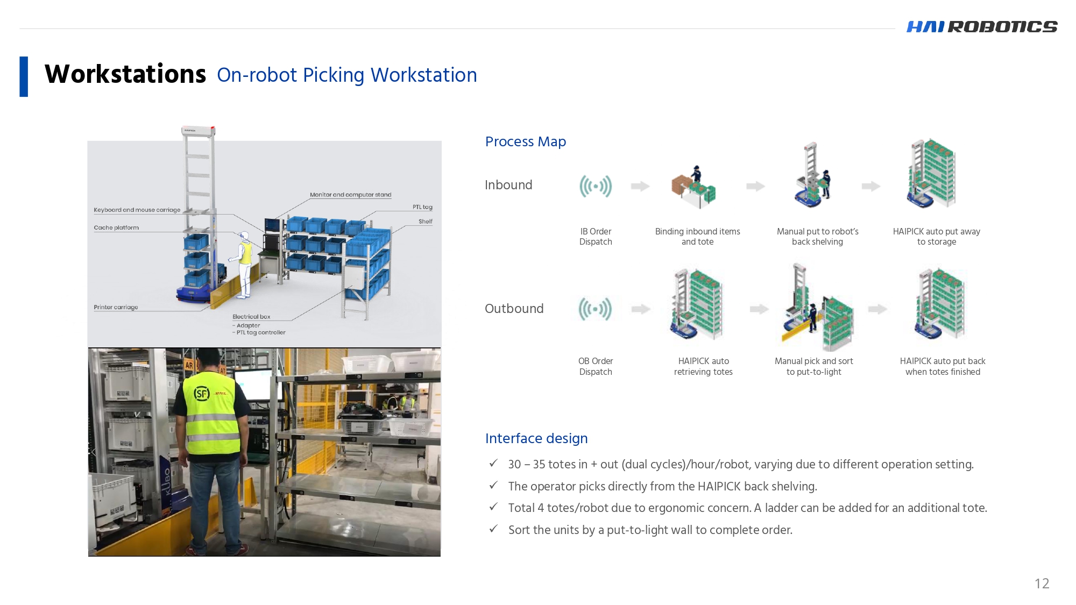The image size is (1076, 605).
Task: Click the HAIPICK auto put away icon
Action: pos(932,173)
